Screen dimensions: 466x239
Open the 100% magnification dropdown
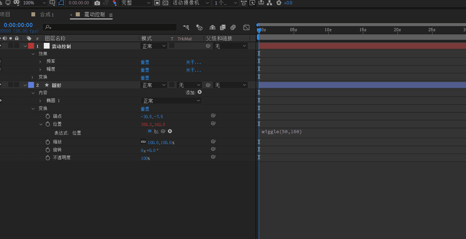point(34,3)
